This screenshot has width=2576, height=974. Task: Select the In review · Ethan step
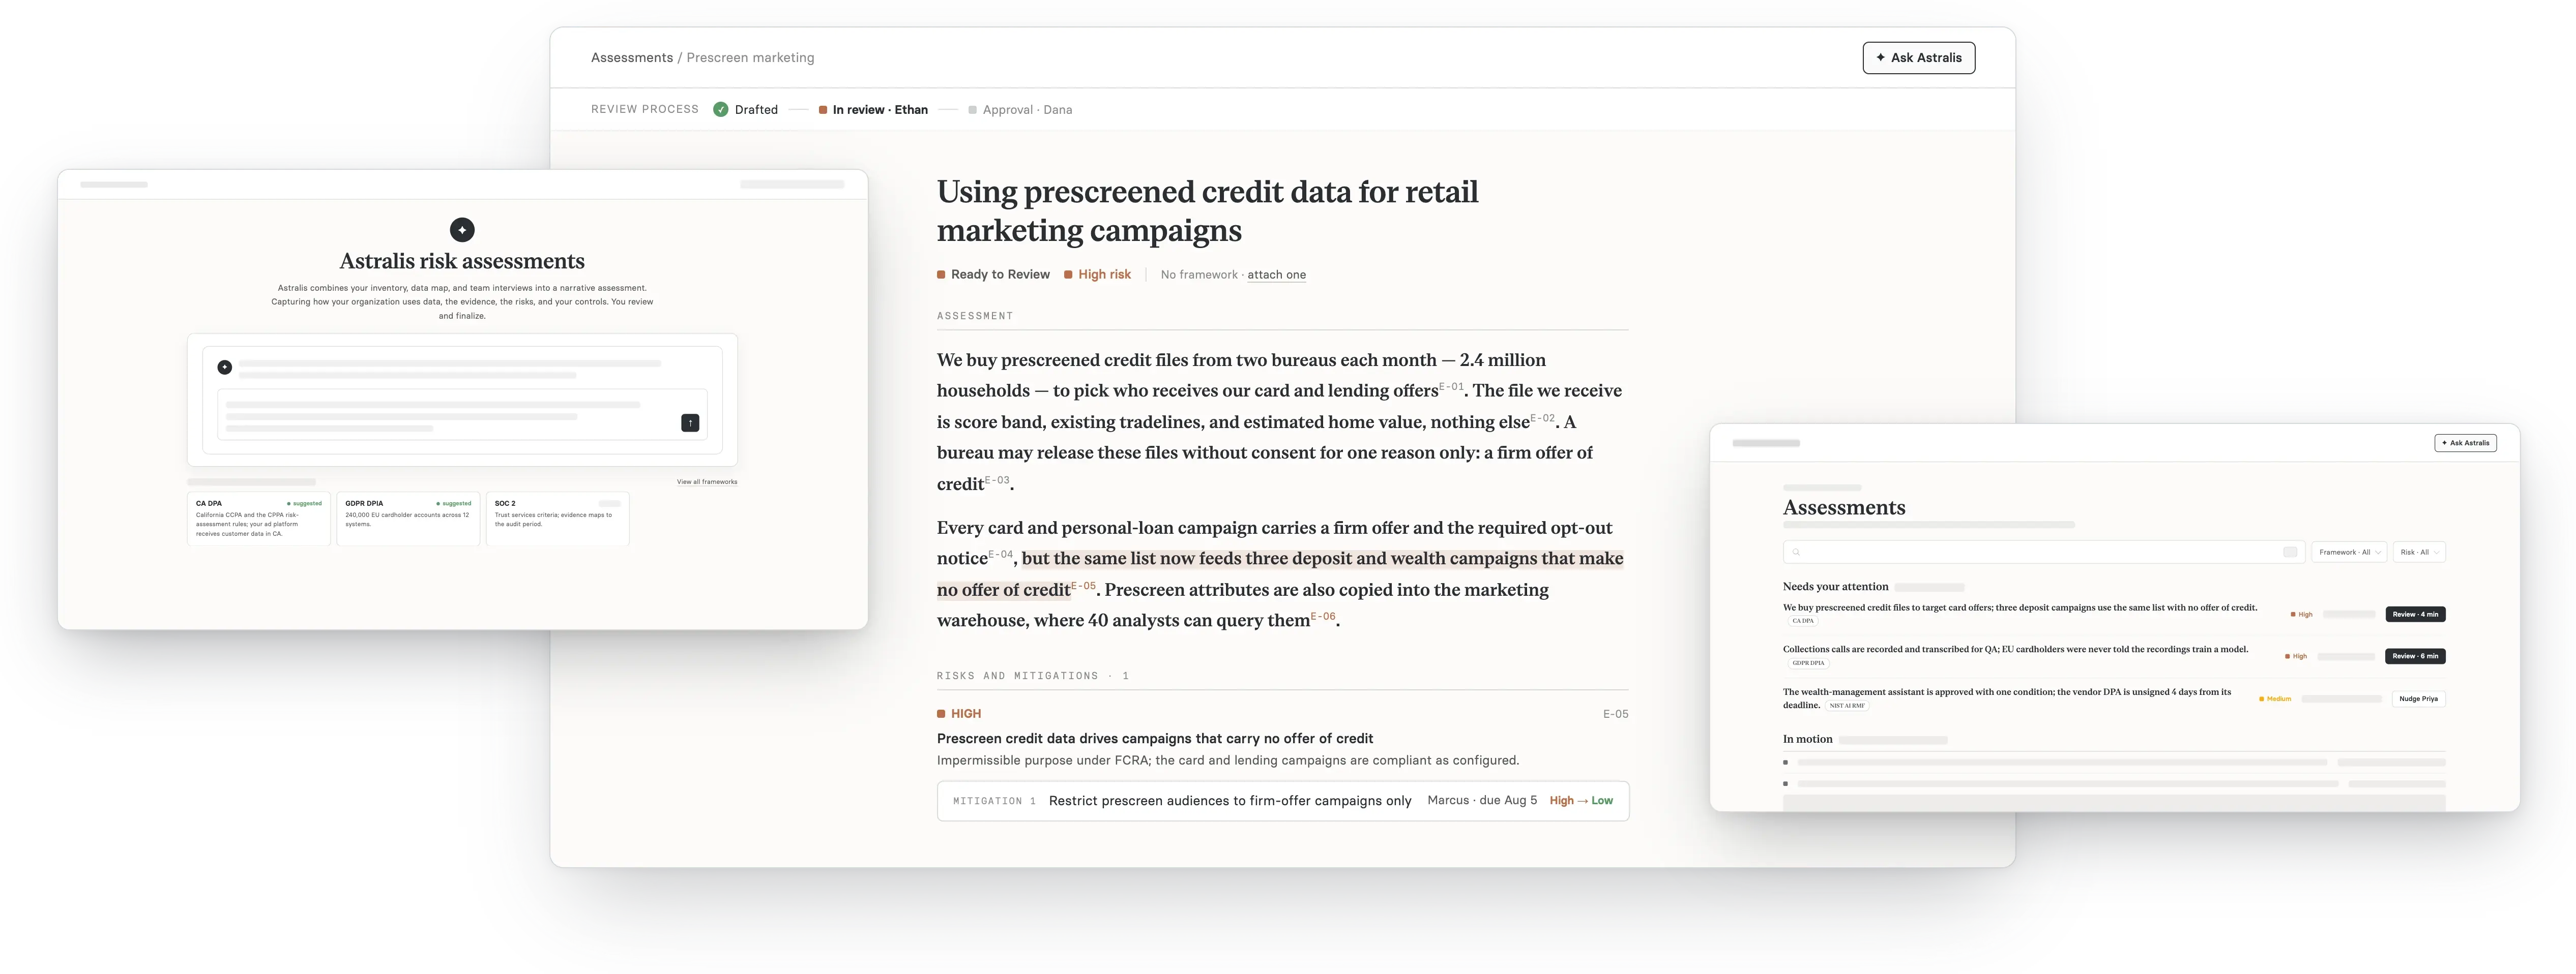pos(873,110)
